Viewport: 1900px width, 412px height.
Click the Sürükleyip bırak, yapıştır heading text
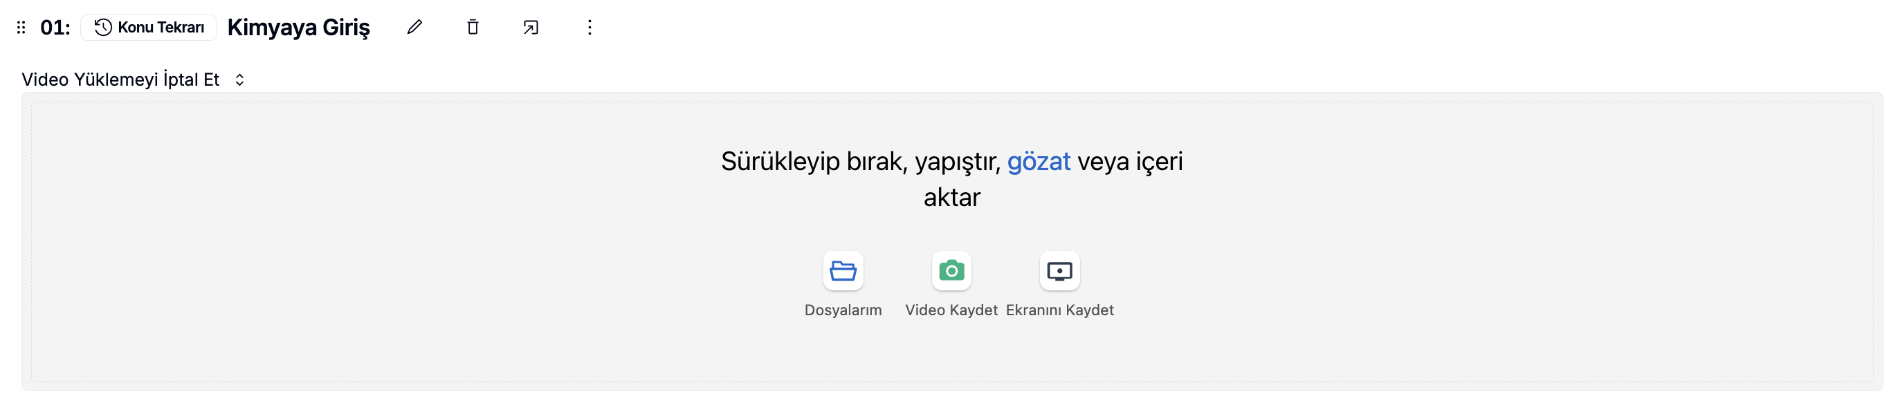(x=861, y=161)
